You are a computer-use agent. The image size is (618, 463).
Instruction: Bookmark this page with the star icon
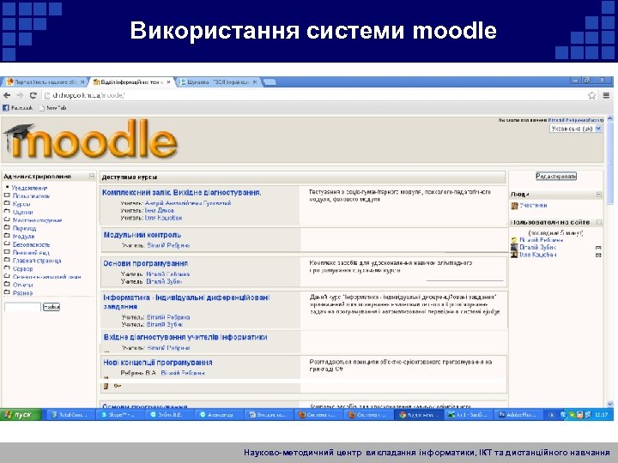pyautogui.click(x=591, y=95)
